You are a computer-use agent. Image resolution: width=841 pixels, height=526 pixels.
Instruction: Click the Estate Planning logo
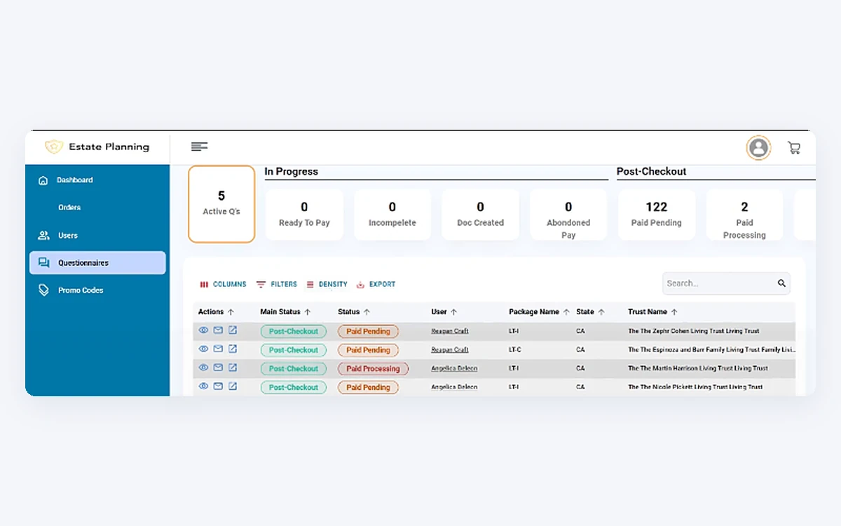tap(97, 147)
